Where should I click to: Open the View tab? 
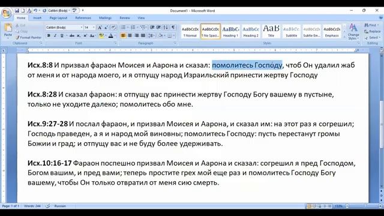[x=141, y=18]
